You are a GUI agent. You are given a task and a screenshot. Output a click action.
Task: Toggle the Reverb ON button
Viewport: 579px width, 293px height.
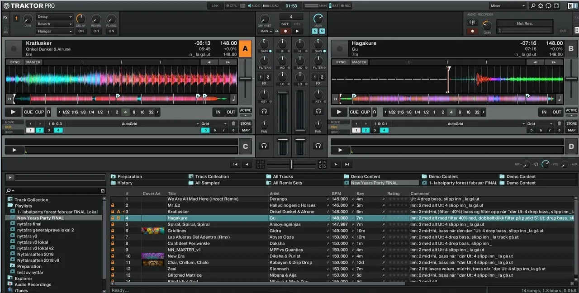(96, 31)
